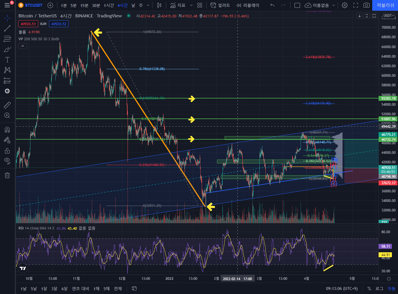Switch to the 15분 timeframe
The image size is (398, 294).
(84, 5)
